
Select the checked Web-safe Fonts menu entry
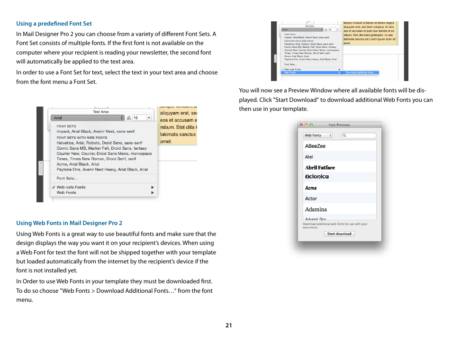tap(71, 187)
